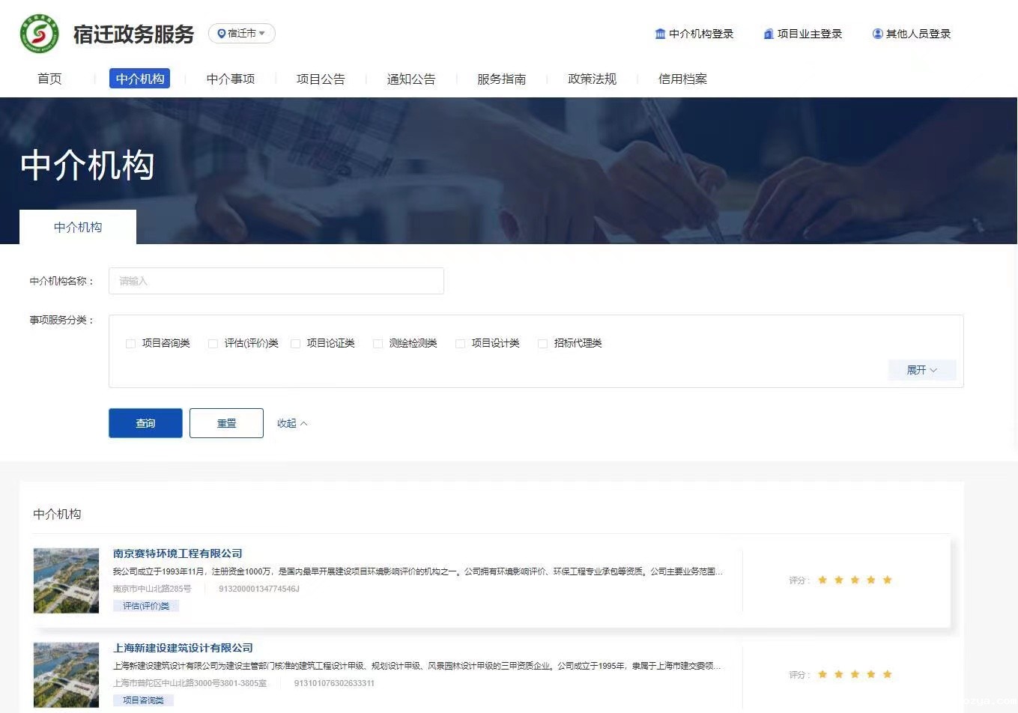Click the 宿迁政务服务 logo icon

click(x=39, y=34)
